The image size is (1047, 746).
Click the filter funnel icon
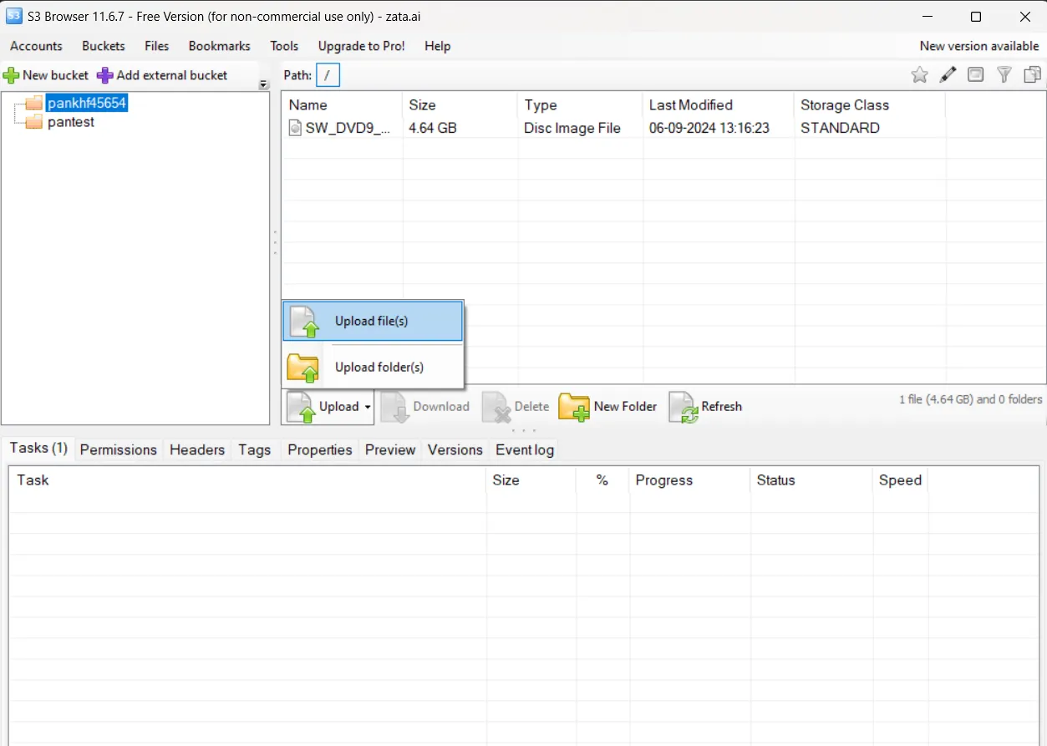[1004, 75]
